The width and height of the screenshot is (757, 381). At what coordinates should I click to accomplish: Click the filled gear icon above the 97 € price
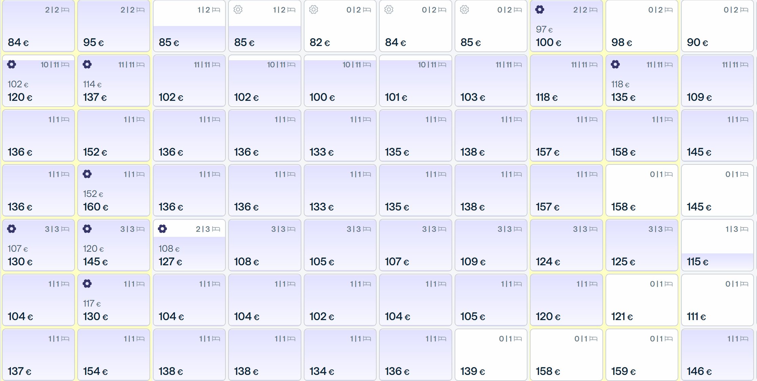540,10
